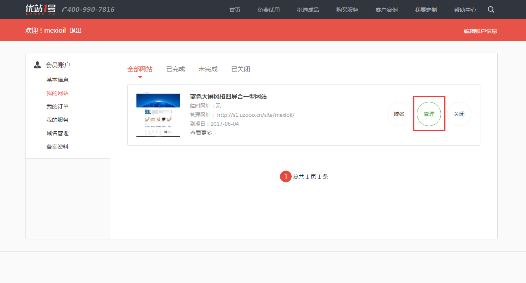Open the 首页 menu item
Image resolution: width=526 pixels, height=283 pixels.
pyautogui.click(x=235, y=10)
